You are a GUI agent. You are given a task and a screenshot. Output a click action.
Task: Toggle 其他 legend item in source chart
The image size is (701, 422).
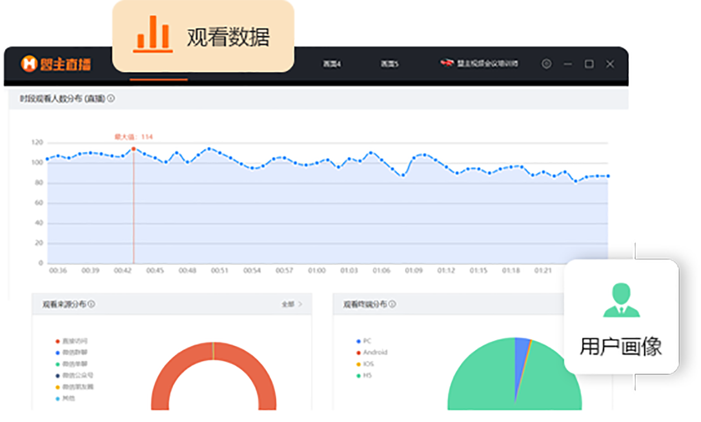65,398
